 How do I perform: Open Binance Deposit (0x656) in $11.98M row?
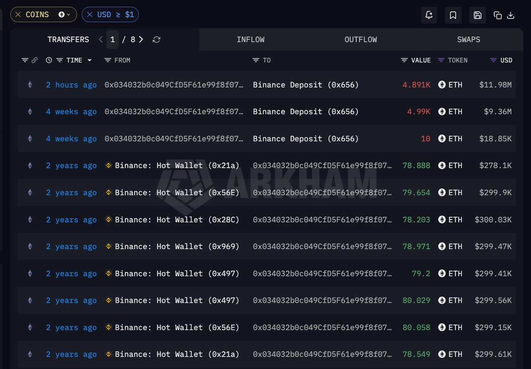tap(306, 85)
